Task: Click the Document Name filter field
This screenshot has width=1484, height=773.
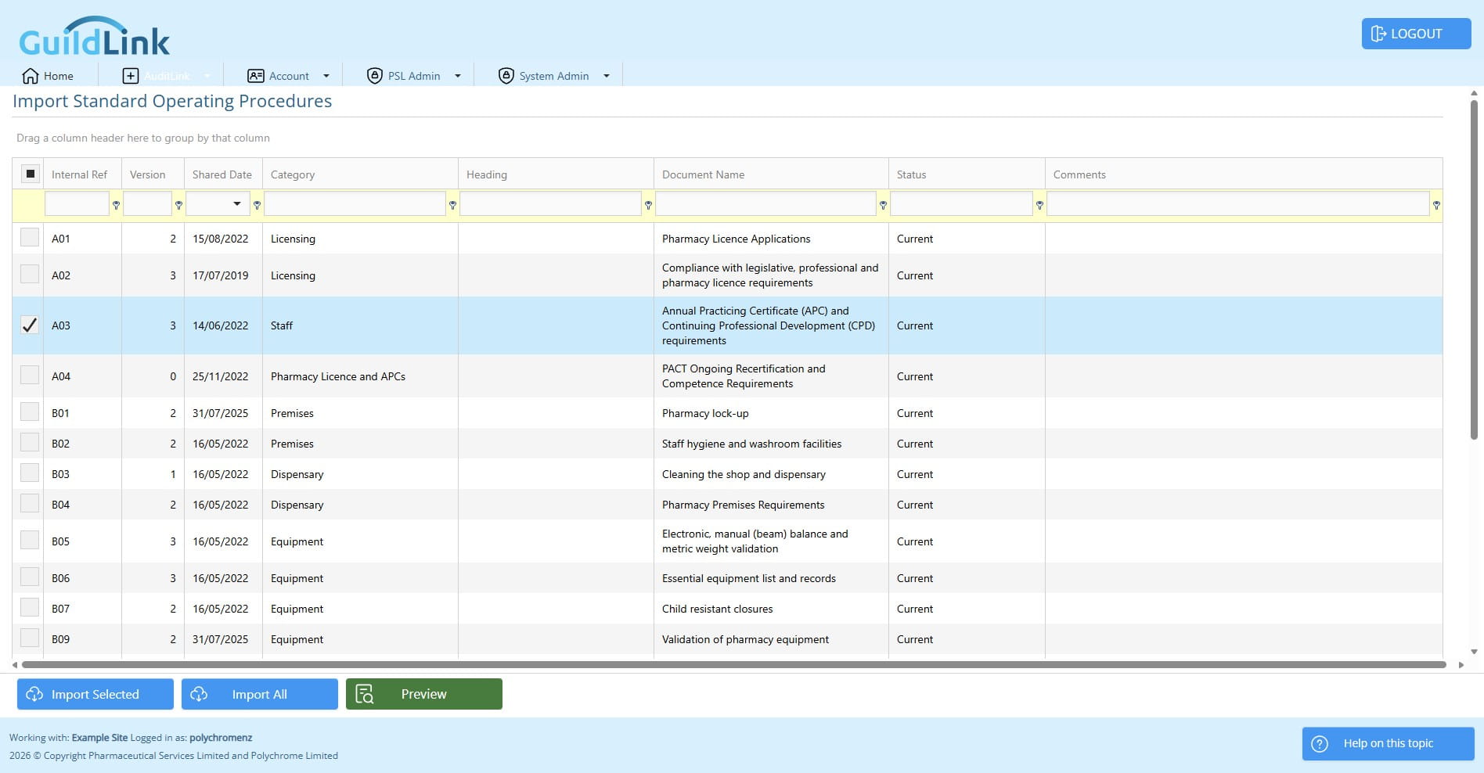Action: point(765,204)
